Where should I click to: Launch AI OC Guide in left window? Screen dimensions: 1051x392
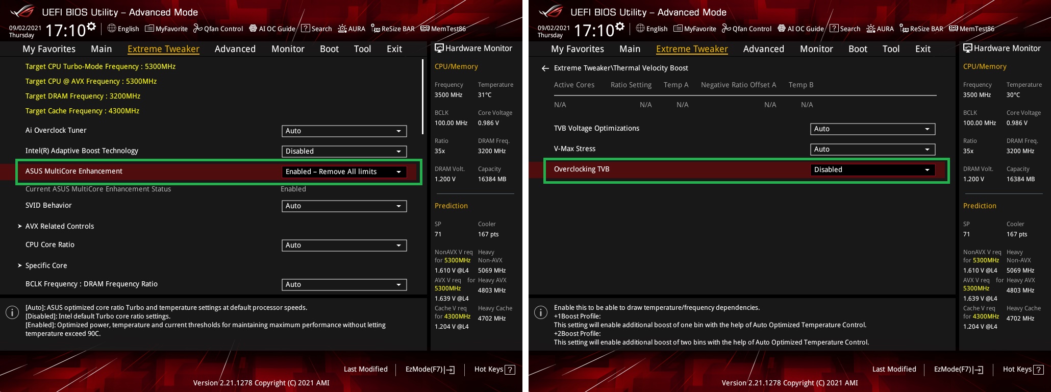(x=272, y=29)
